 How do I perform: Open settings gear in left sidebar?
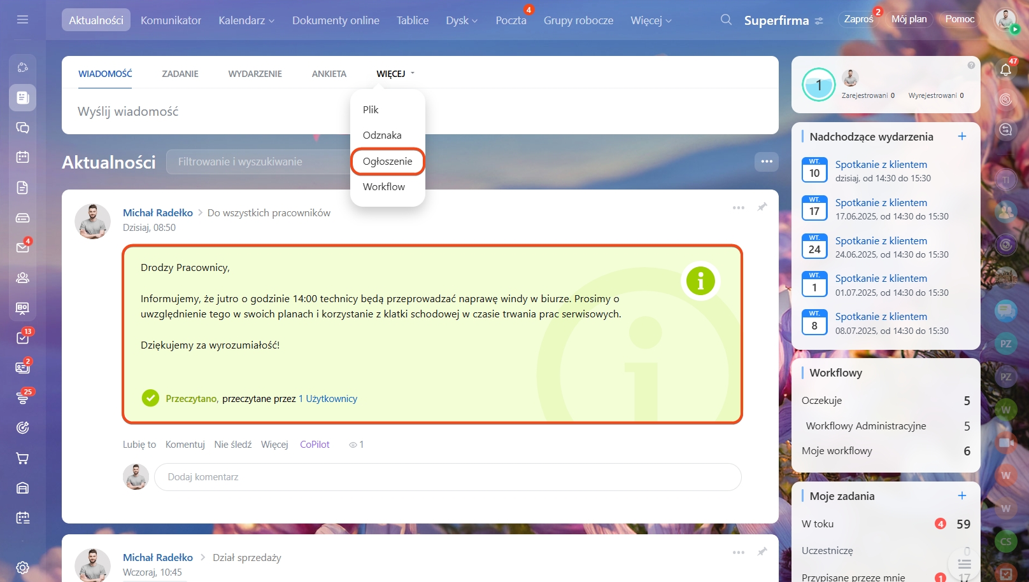(22, 567)
